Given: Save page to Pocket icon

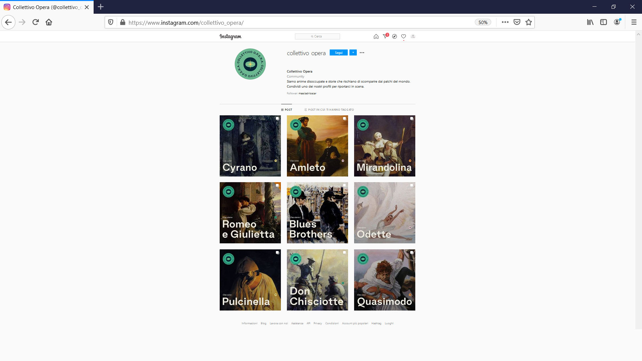Looking at the screenshot, I should coord(517,22).
